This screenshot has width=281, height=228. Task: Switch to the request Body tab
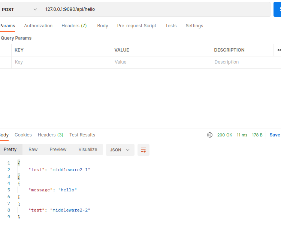pyautogui.click(x=103, y=26)
